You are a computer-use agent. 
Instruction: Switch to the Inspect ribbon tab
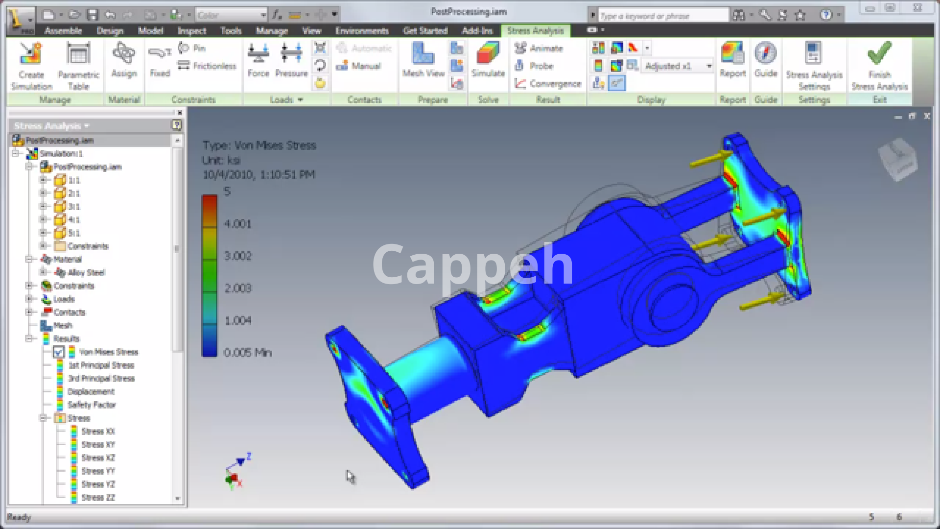point(191,31)
